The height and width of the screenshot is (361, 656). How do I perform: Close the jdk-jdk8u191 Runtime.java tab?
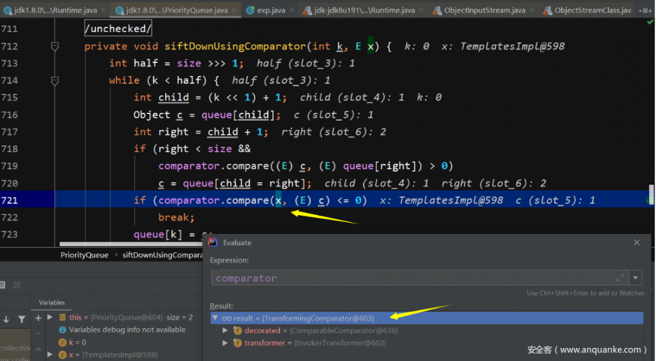pos(420,10)
